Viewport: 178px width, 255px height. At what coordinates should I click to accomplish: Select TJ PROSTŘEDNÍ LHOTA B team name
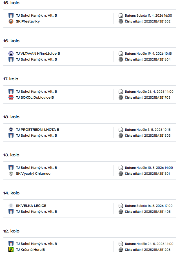[37, 130]
